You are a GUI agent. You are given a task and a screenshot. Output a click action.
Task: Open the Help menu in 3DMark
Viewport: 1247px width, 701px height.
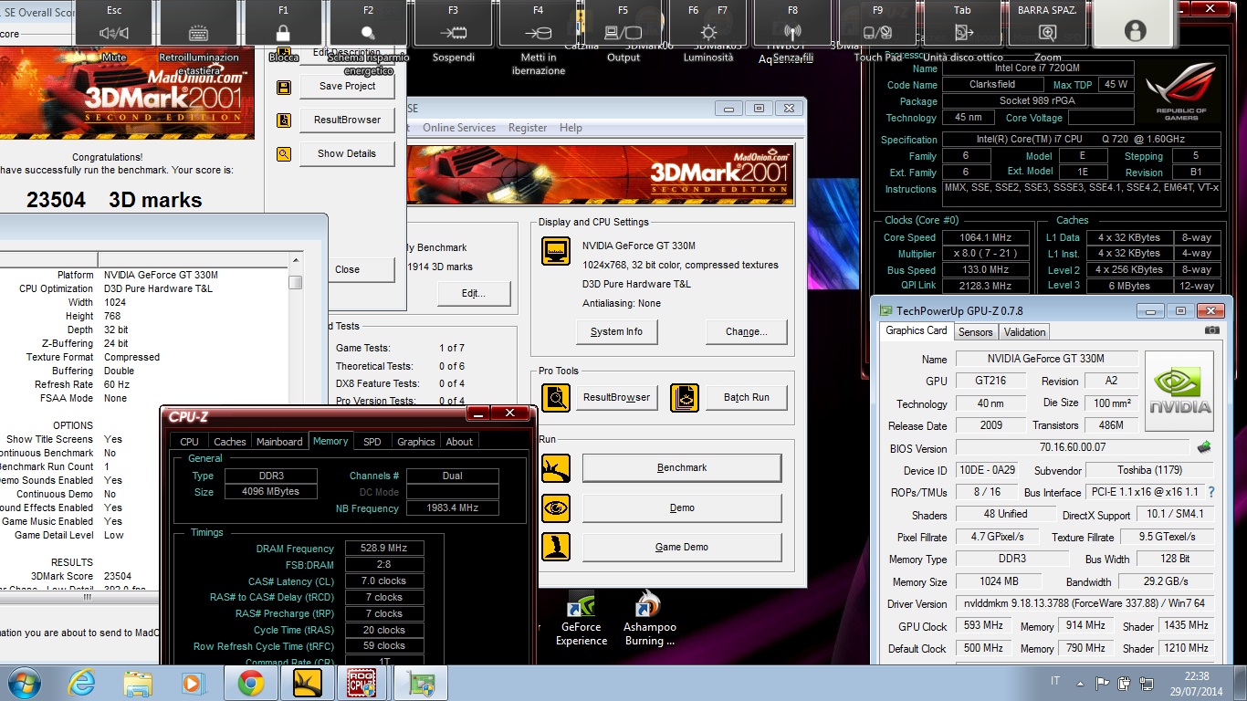point(571,128)
